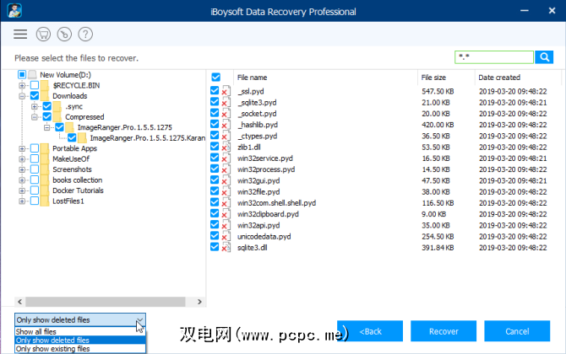This screenshot has height=354, width=566.
Task: Click the search filter input field
Action: pyautogui.click(x=494, y=57)
